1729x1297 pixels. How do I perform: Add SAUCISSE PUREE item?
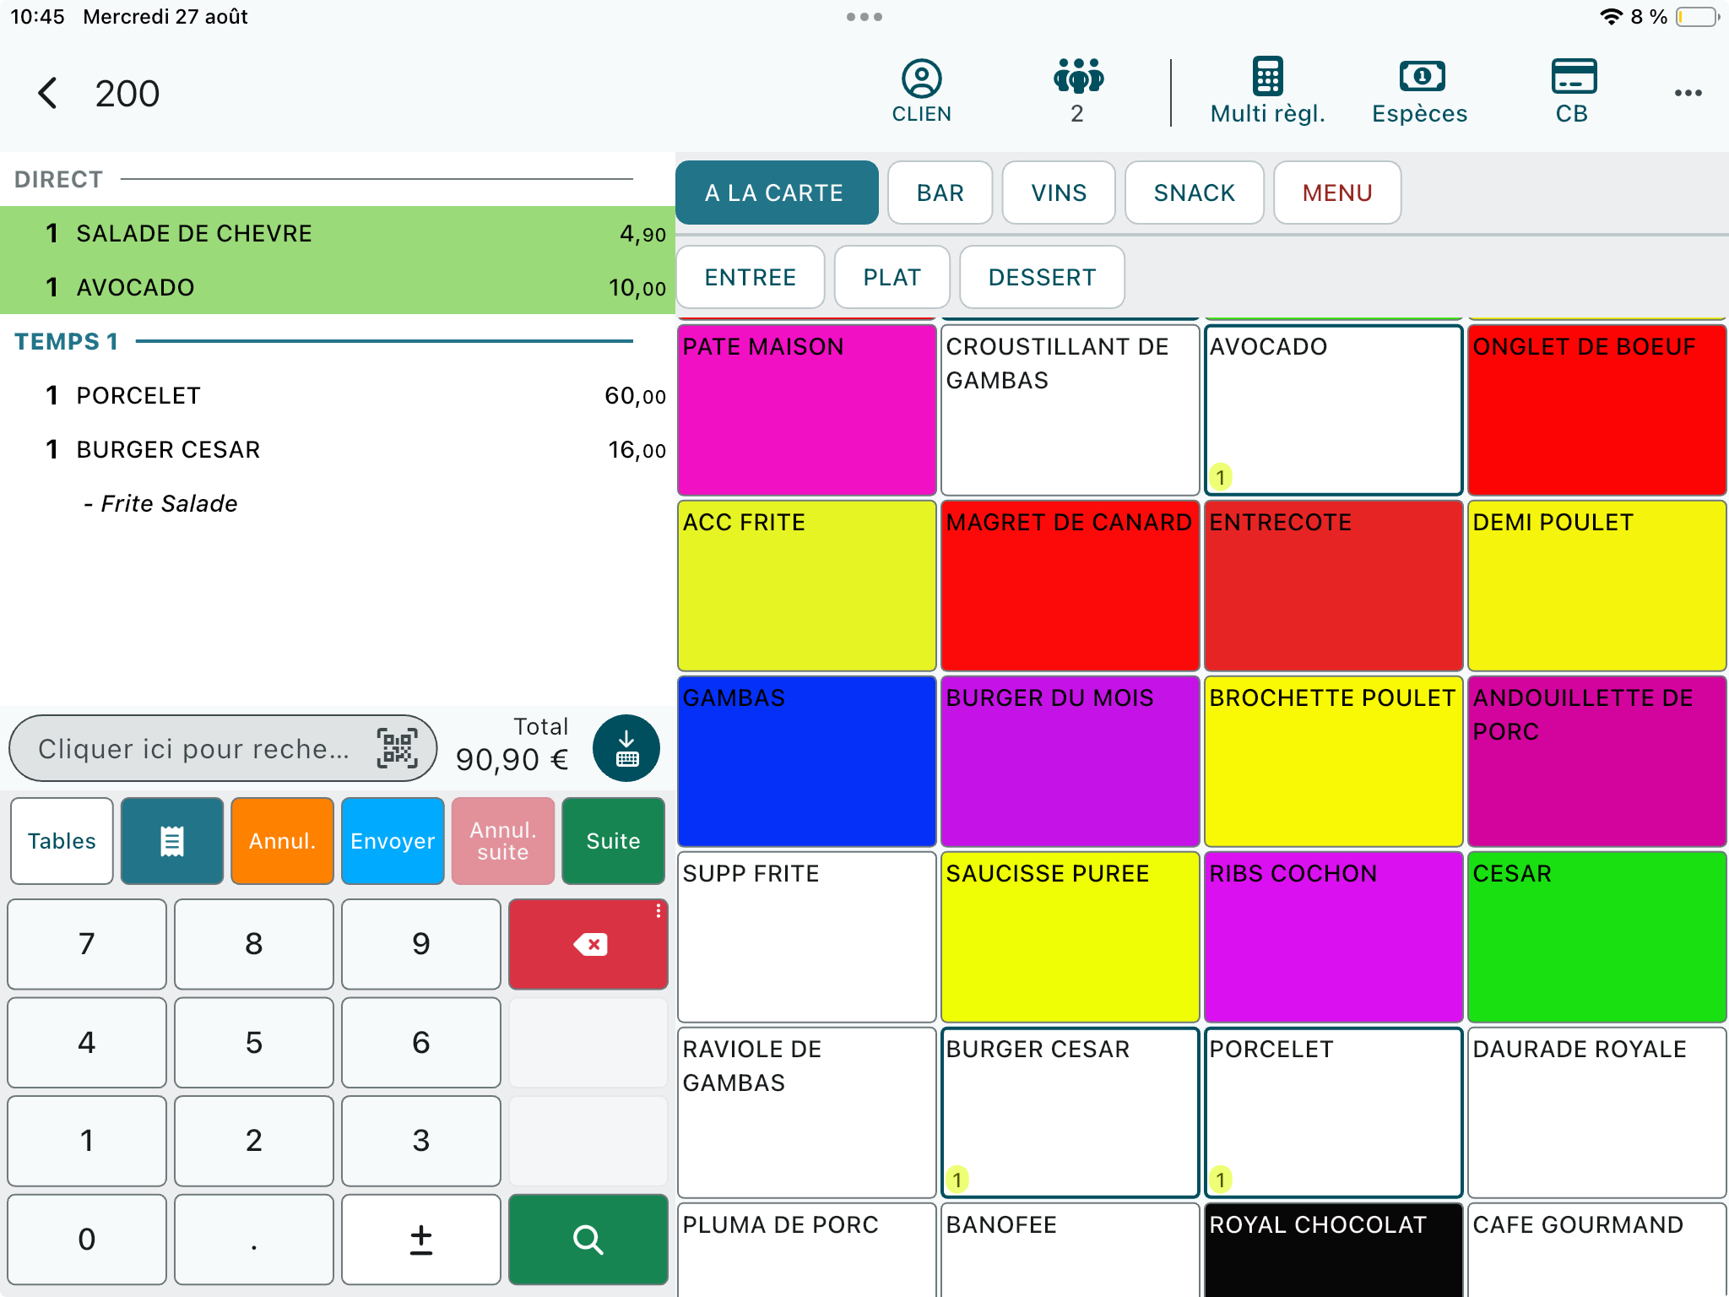pos(1070,937)
